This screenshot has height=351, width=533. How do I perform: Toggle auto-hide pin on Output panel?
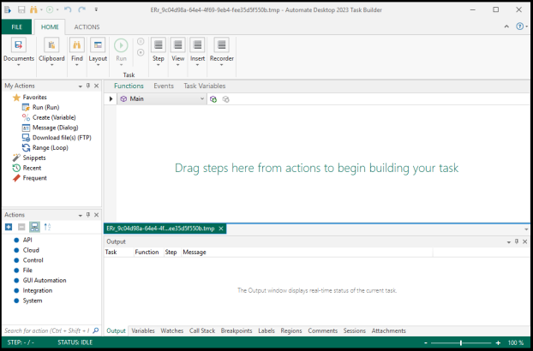tap(517, 241)
